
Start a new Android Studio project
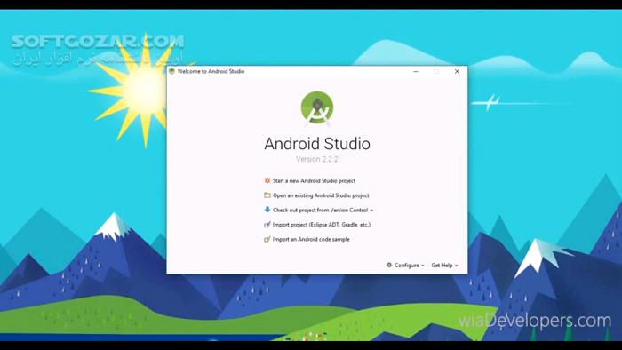315,180
